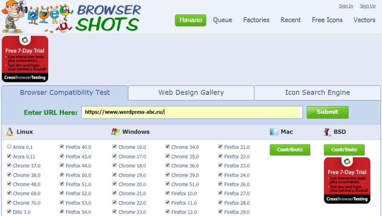Click the Browser Shots logo
This screenshot has width=382, height=216.
71,17
